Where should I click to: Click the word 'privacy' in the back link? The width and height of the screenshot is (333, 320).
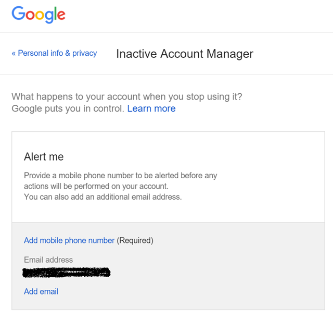point(85,53)
